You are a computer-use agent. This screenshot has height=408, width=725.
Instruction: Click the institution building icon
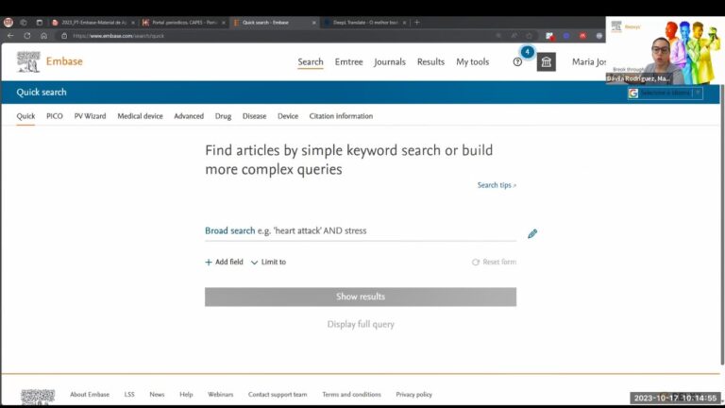tap(546, 62)
